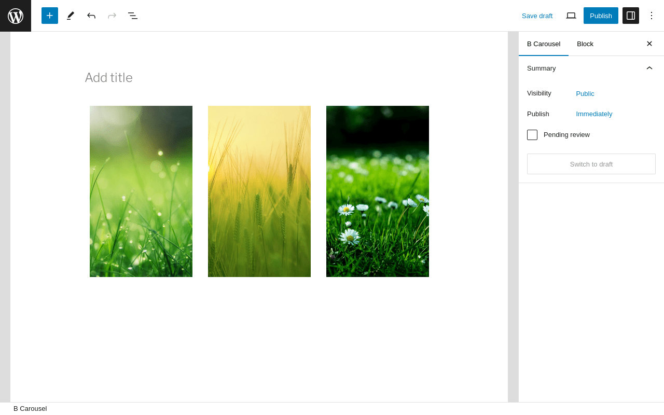Enable the Pending review checkbox
This screenshot has height=415, width=664.
(532, 135)
